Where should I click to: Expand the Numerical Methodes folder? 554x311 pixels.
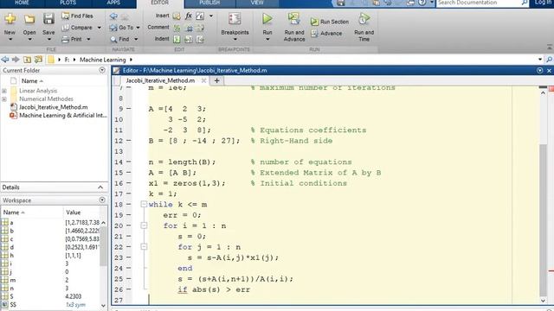4,99
